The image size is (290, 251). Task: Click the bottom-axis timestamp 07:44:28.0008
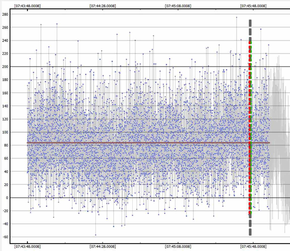coord(103,246)
